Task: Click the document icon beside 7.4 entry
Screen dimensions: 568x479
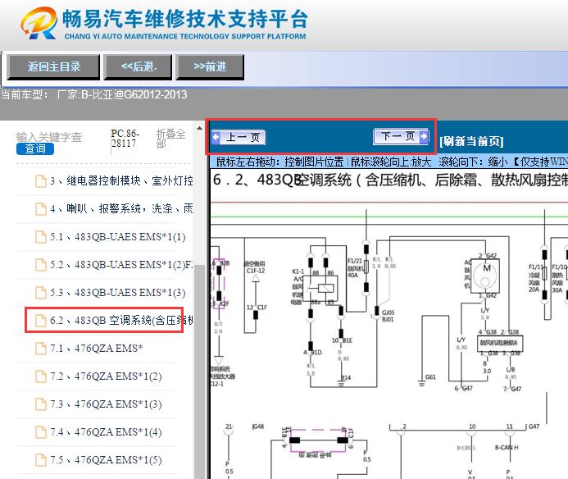Action: [41, 432]
